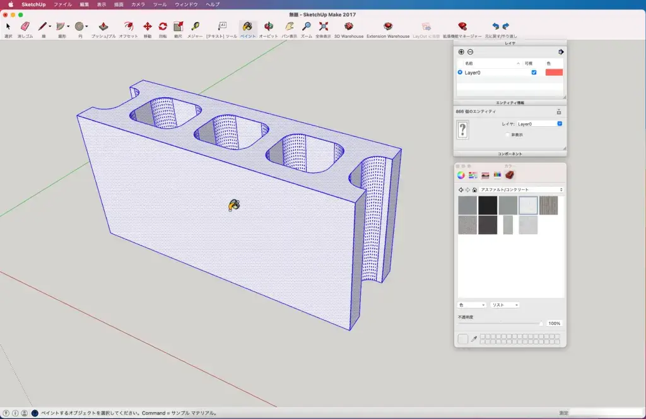Open the 拡張機能マネージャー extension manager
This screenshot has width=646, height=419.
[x=462, y=27]
